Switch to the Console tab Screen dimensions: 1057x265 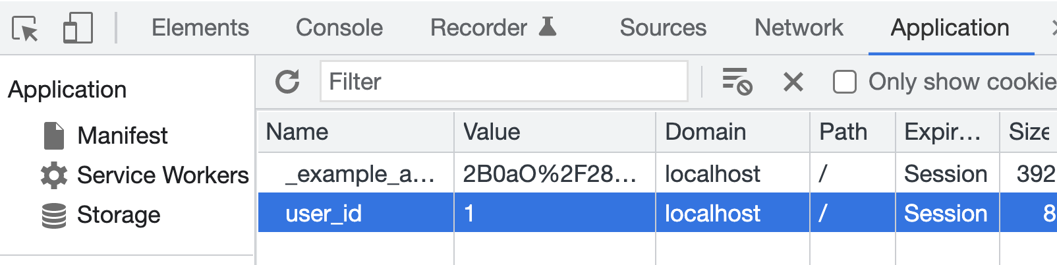point(339,28)
